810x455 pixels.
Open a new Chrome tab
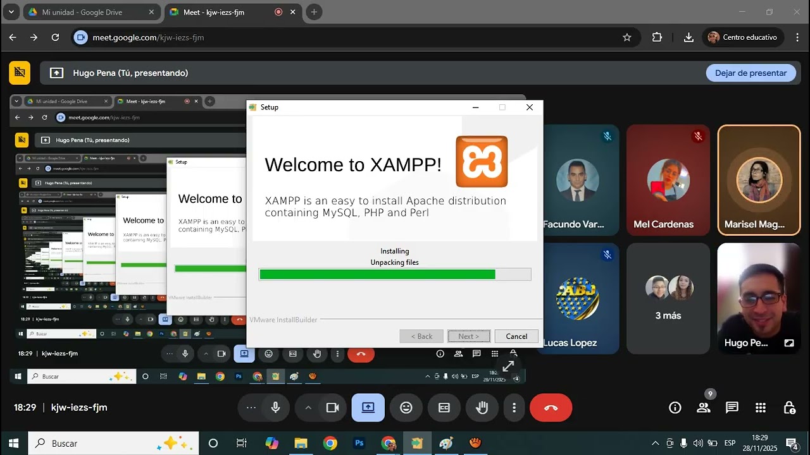tap(314, 12)
